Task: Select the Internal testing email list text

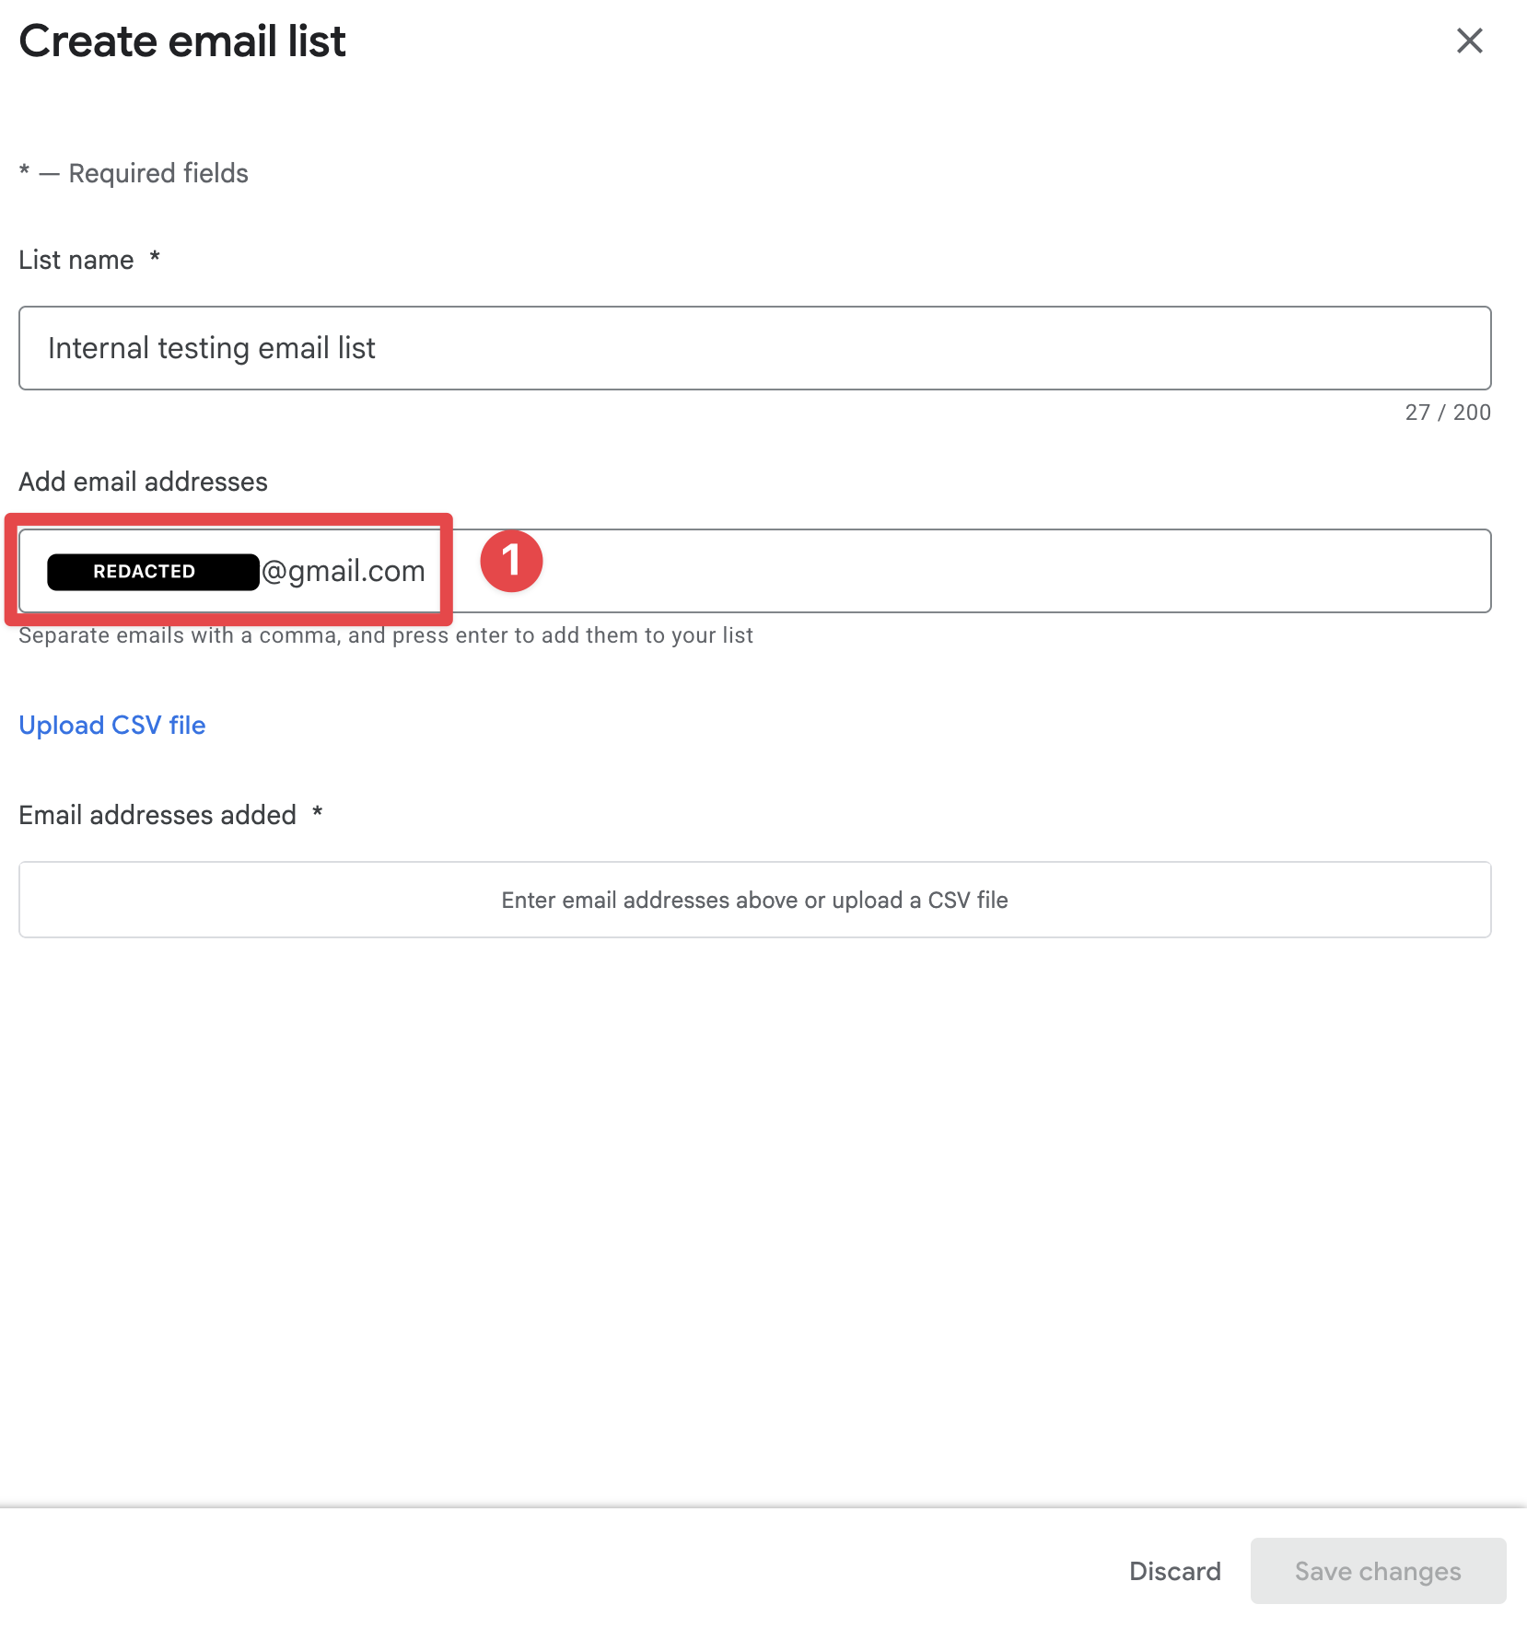Action: (212, 348)
